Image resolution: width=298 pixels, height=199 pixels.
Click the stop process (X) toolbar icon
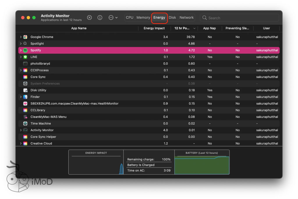click(90, 18)
